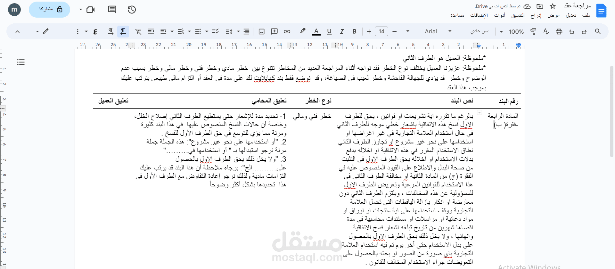Open input tools Arabic keyboard icon
615x269 pixels.
[95, 31]
